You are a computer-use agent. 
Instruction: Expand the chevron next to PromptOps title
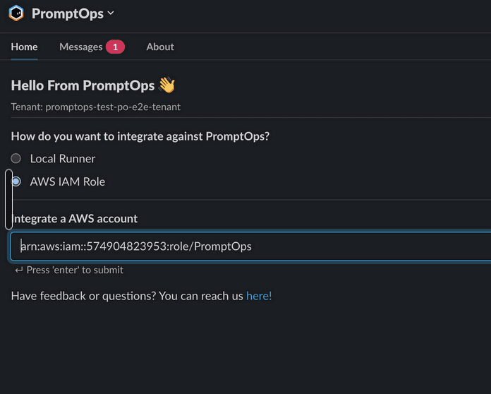[x=111, y=13]
